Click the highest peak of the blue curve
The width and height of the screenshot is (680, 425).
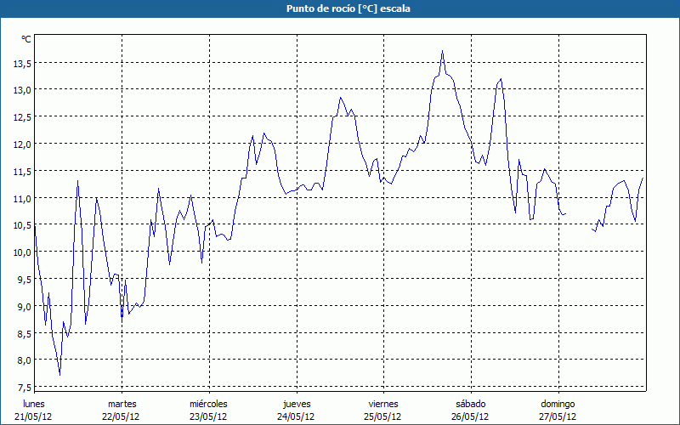[x=443, y=52]
